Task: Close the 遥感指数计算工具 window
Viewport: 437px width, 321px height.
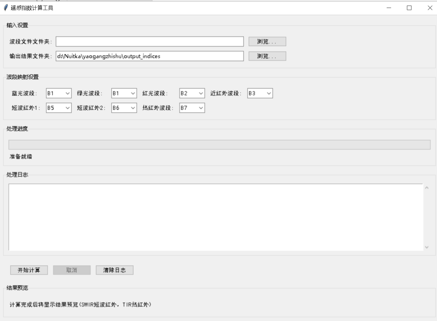Action: 430,8
